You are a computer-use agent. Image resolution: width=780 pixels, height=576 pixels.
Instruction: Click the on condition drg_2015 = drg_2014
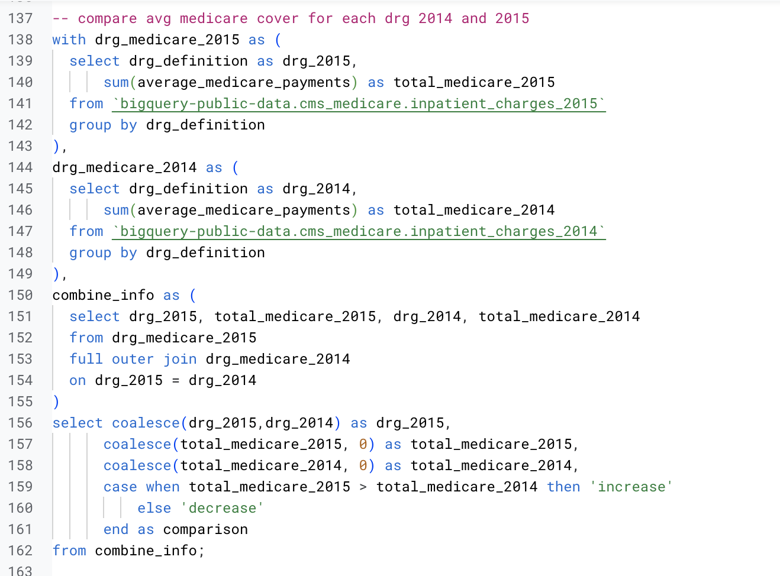point(163,380)
